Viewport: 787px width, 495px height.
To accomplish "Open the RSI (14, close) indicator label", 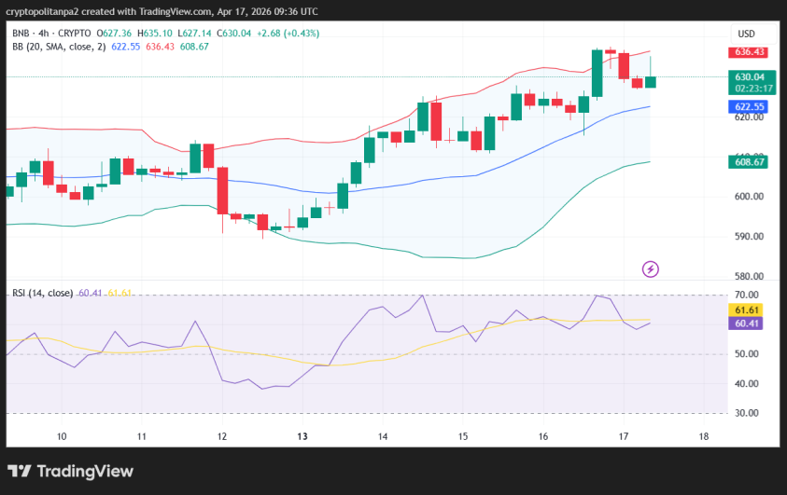I will 42,293.
